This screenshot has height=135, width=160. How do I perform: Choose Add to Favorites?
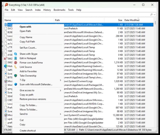tap(28, 71)
